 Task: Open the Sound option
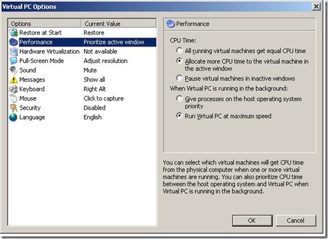[x=28, y=70]
